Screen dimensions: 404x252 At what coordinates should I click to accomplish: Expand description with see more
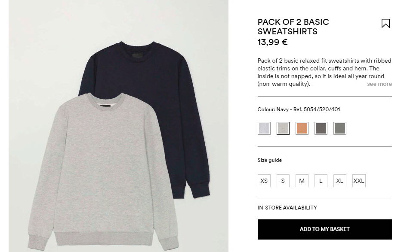click(x=379, y=84)
